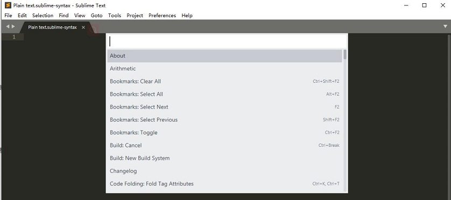Open the Tools menu
The image size is (451, 200).
coord(115,16)
